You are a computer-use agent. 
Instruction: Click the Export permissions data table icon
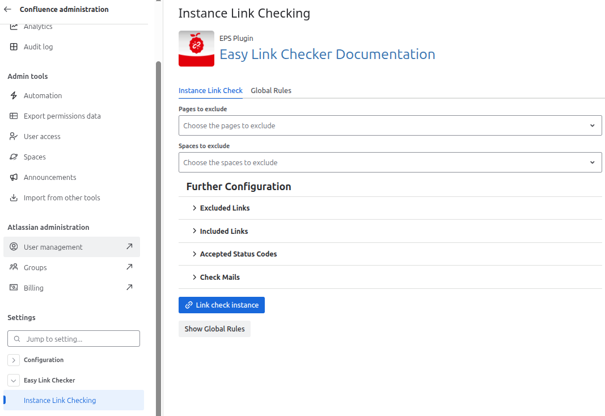pos(14,116)
